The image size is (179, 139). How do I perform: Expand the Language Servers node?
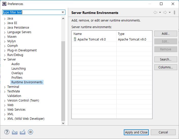click(5, 32)
